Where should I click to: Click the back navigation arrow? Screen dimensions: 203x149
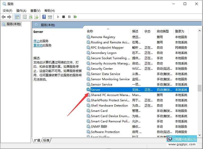tap(3, 17)
